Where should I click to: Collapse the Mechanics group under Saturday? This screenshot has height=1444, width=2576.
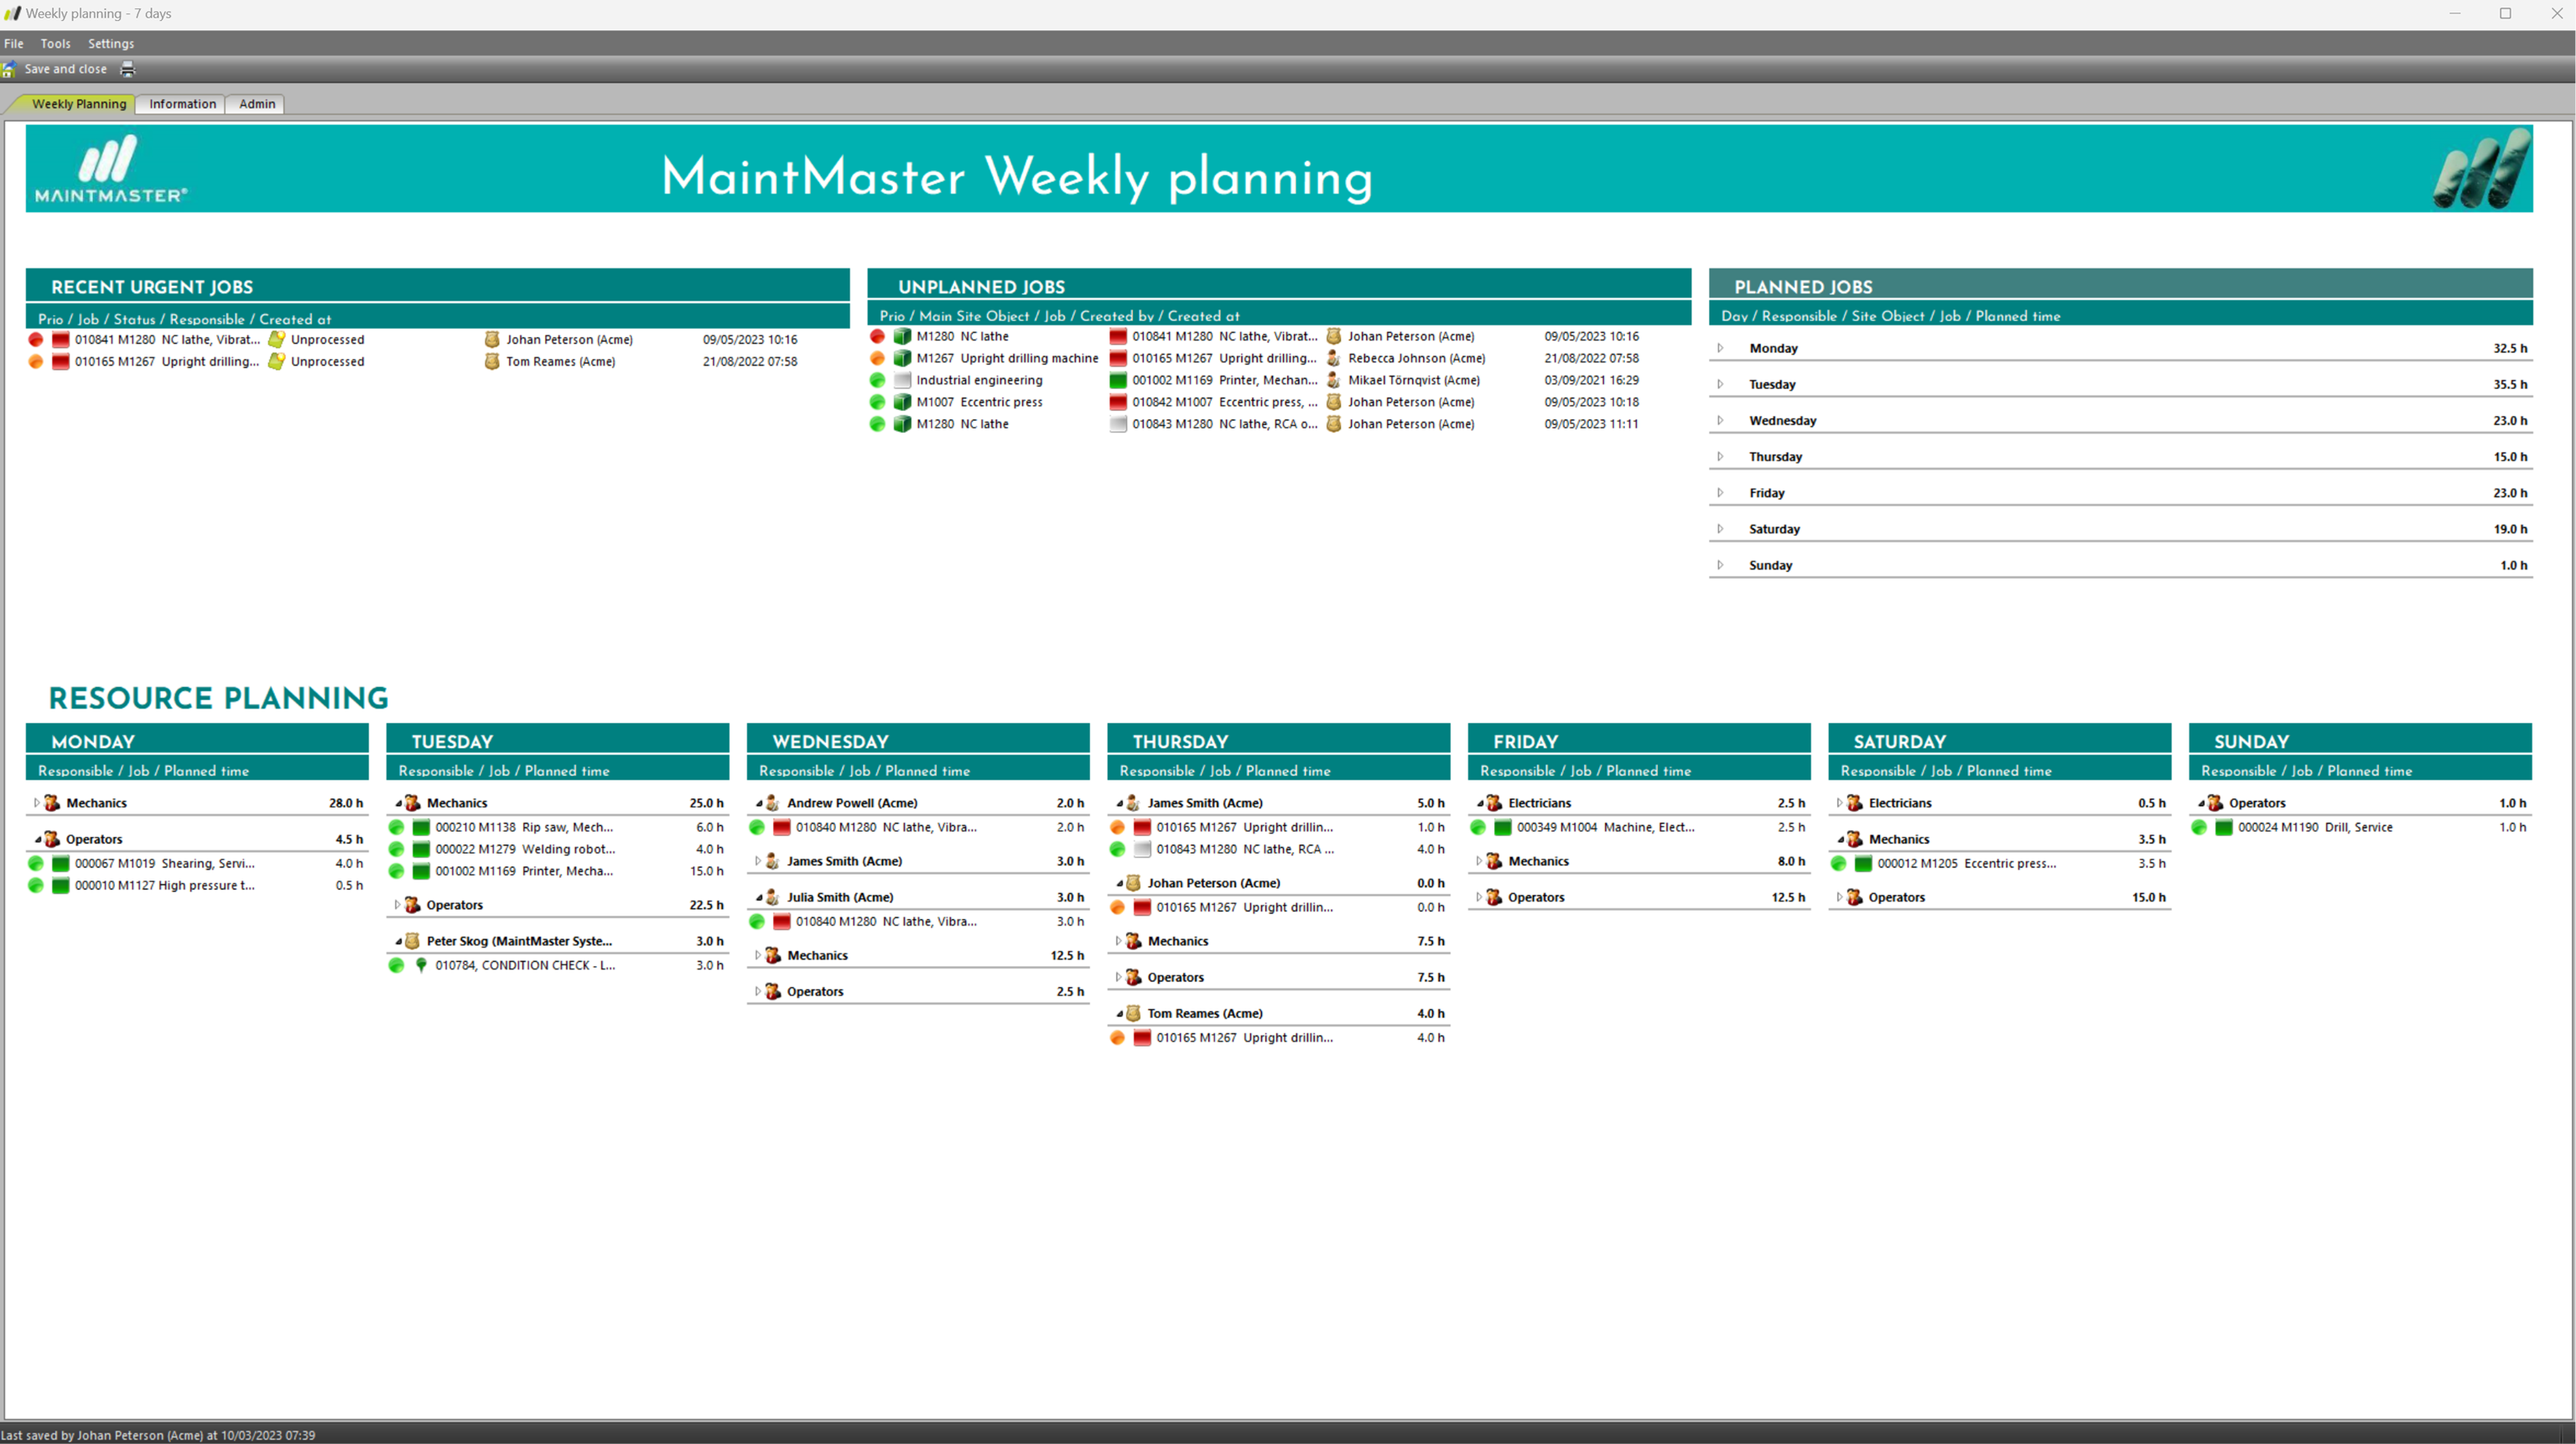pos(1840,839)
